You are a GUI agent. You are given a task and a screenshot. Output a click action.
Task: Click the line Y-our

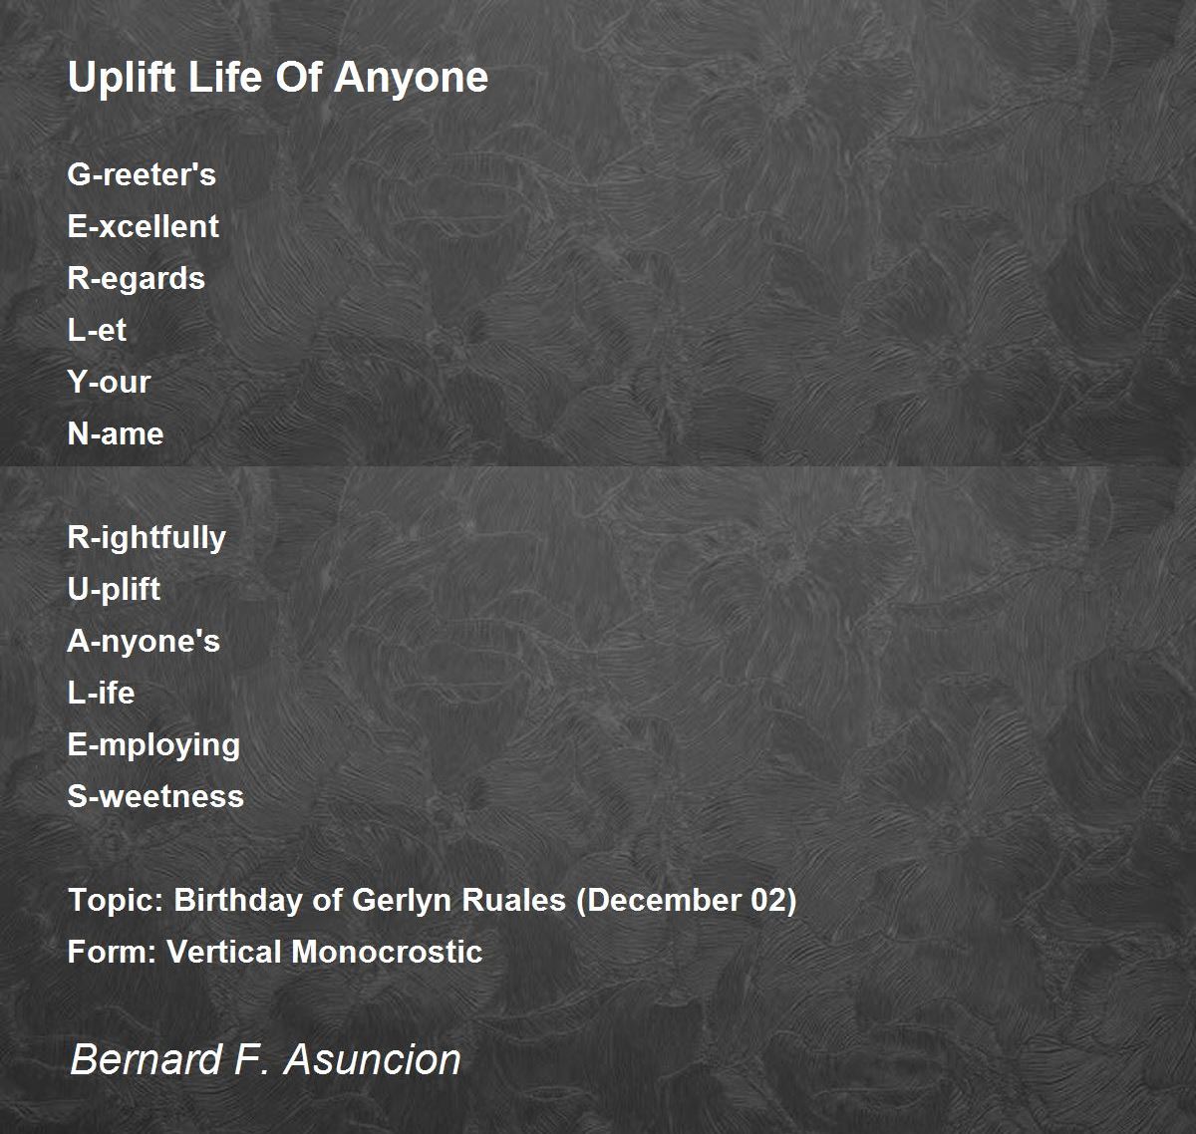pyautogui.click(x=109, y=382)
